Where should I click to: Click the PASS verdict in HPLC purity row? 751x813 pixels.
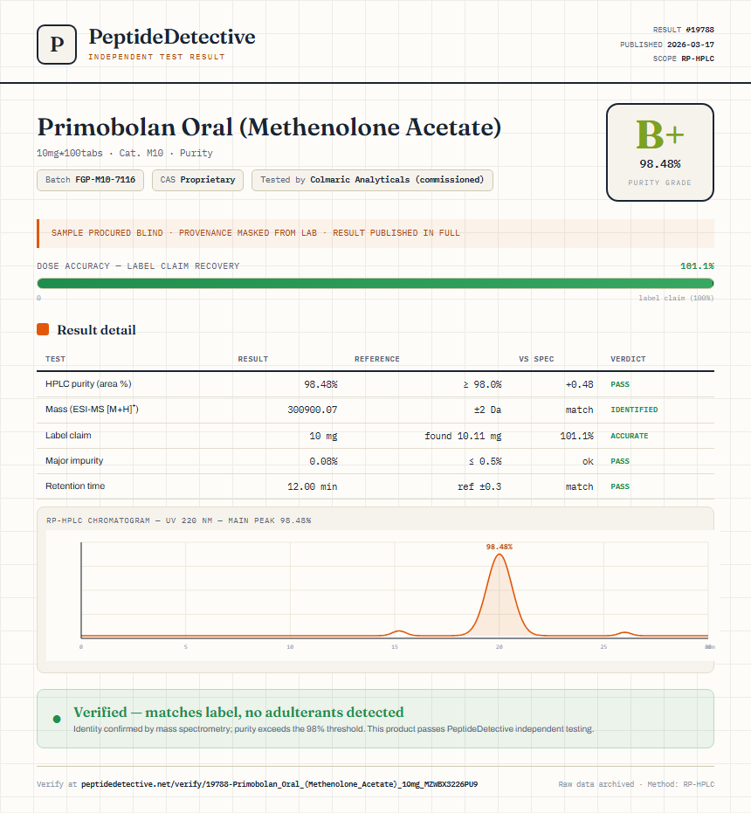coord(620,384)
